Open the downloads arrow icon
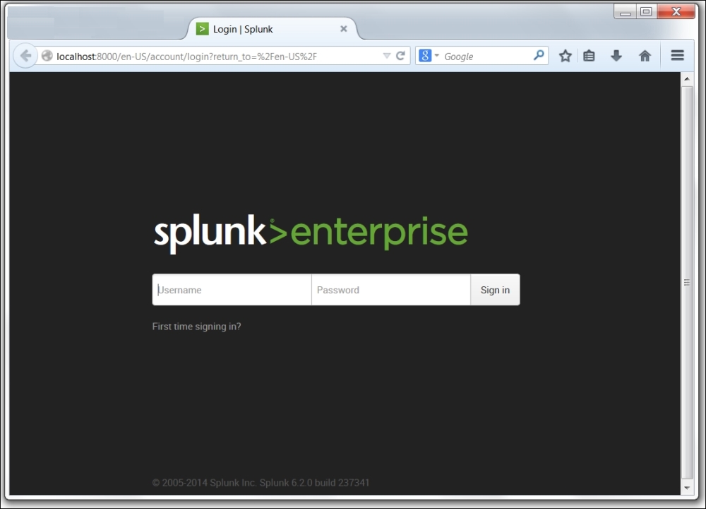The width and height of the screenshot is (706, 509). tap(616, 56)
